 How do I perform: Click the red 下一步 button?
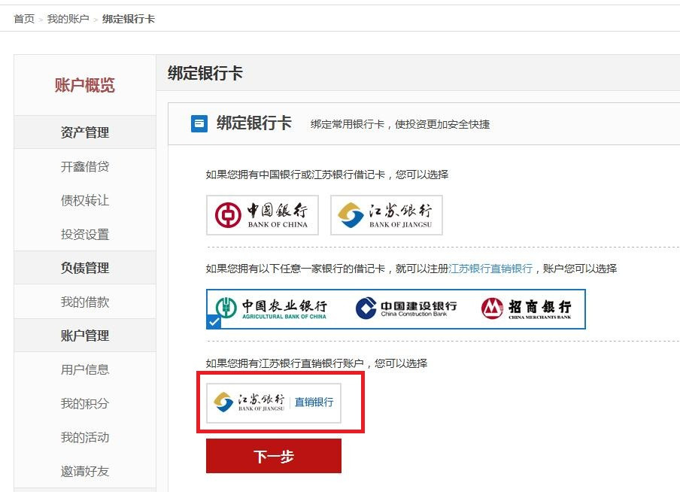click(274, 456)
